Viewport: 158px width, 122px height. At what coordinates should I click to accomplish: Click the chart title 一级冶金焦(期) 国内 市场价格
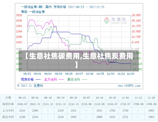[x=44, y=7]
